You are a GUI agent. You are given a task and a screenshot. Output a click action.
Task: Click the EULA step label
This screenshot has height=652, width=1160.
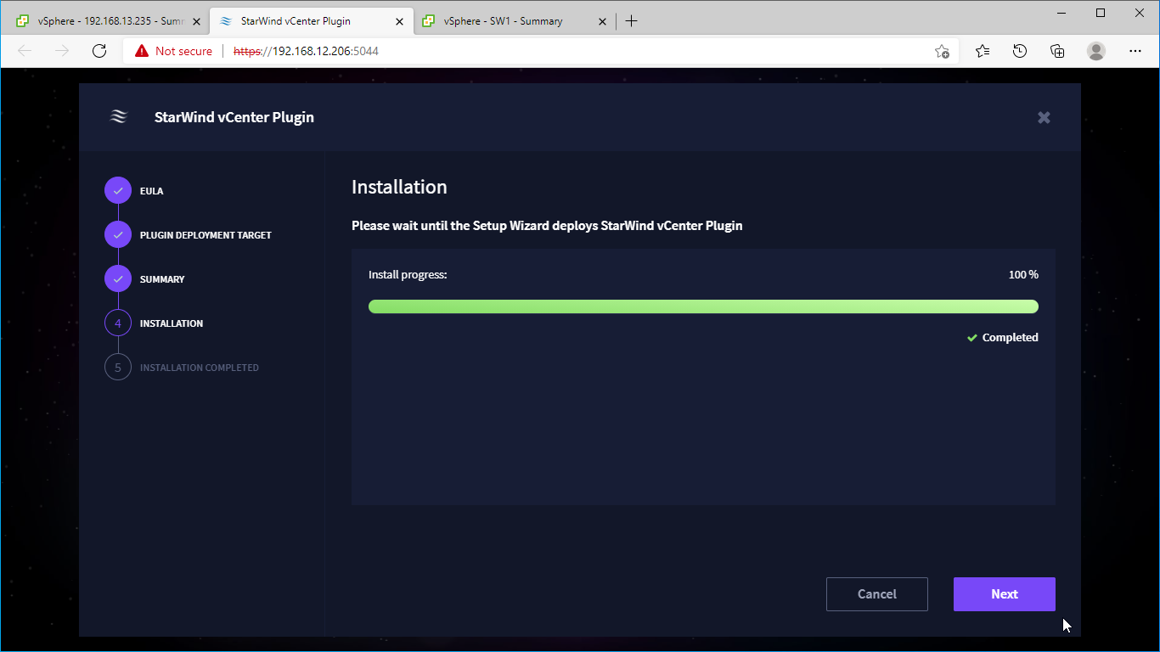click(x=151, y=191)
